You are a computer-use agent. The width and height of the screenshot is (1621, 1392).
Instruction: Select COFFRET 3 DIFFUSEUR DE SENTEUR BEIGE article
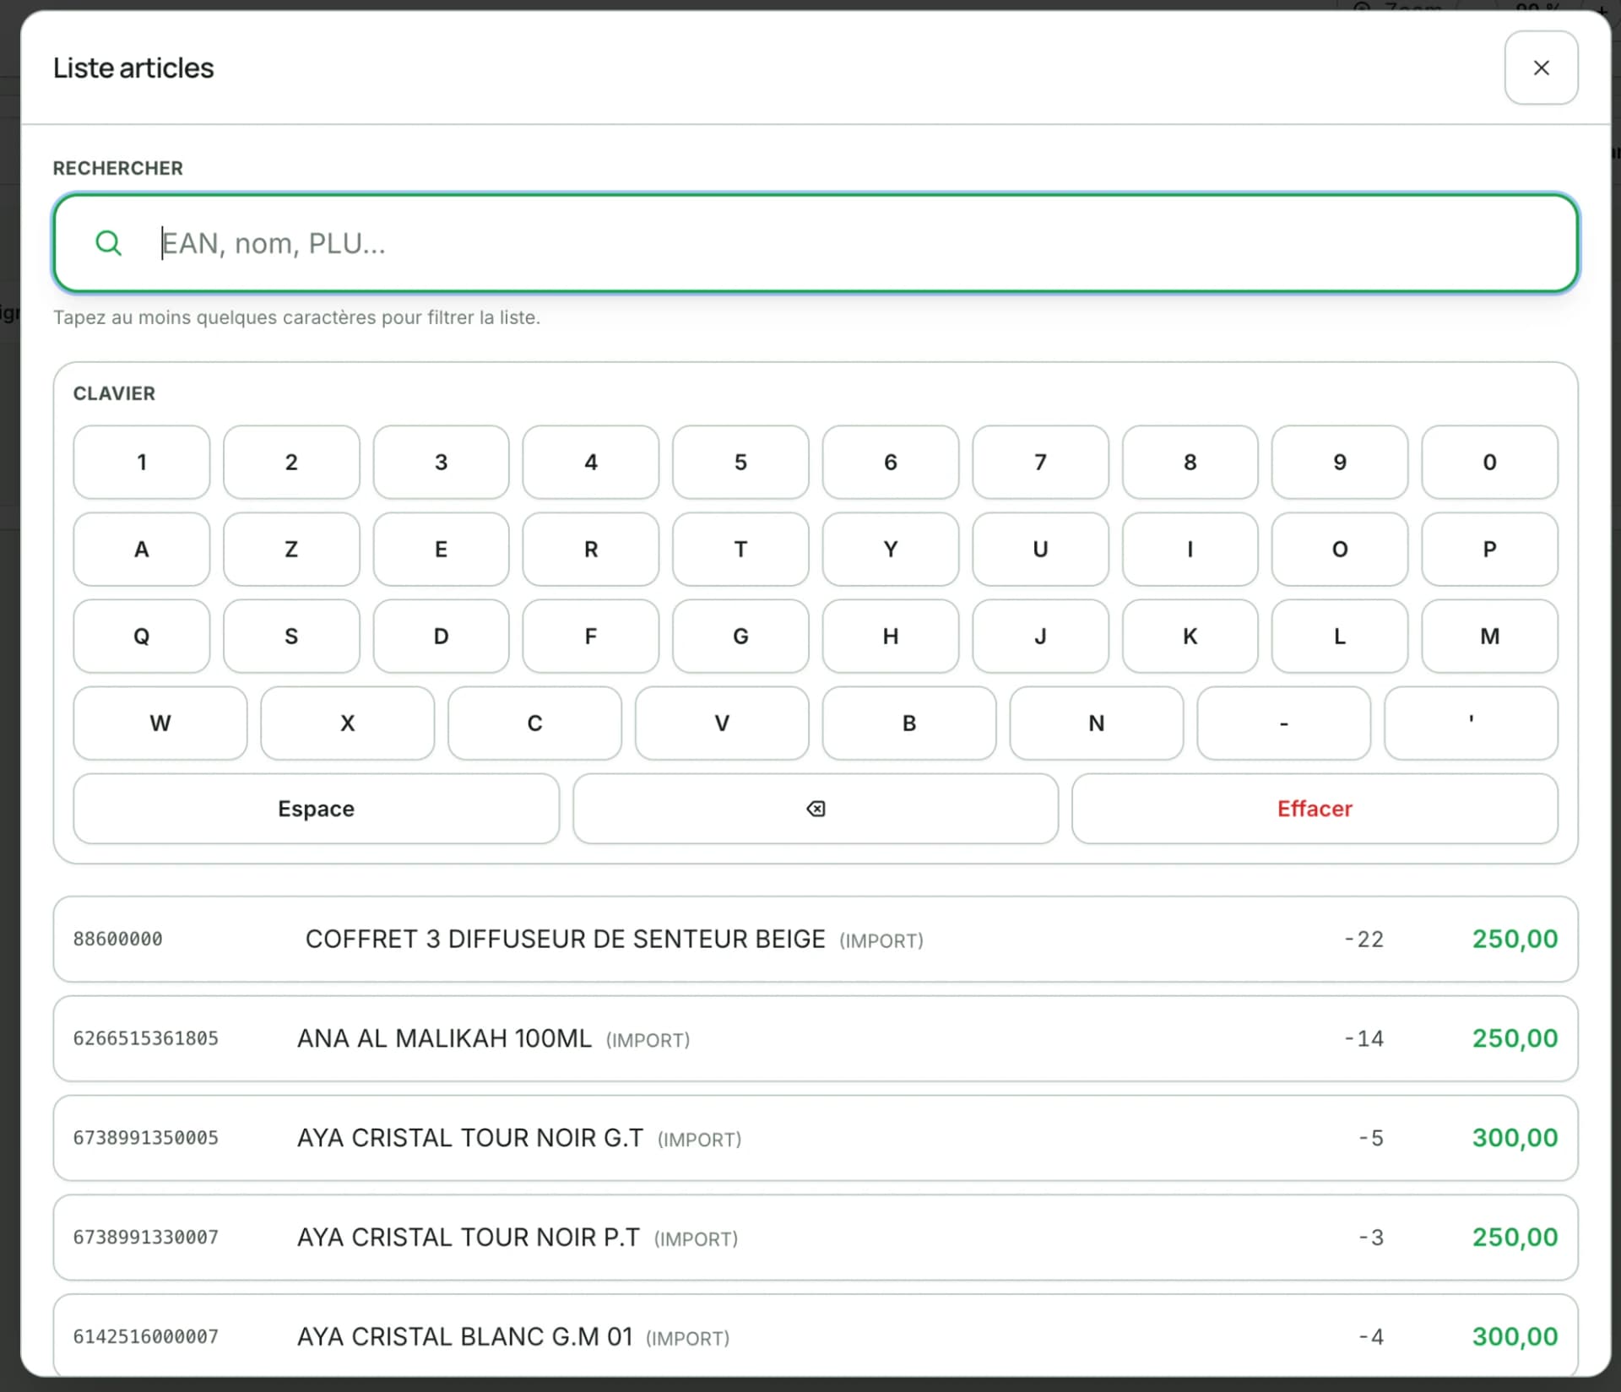pyautogui.click(x=816, y=940)
